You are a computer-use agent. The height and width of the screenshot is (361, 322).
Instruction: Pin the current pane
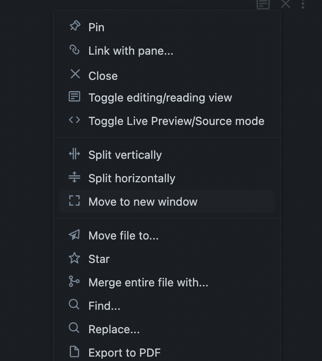click(96, 27)
